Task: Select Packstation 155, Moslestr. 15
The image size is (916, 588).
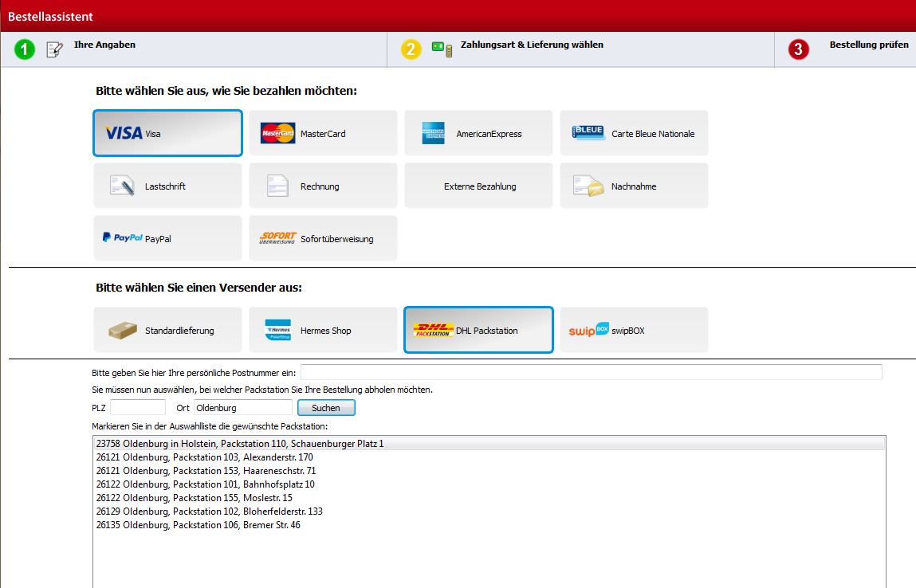Action: tap(489, 497)
